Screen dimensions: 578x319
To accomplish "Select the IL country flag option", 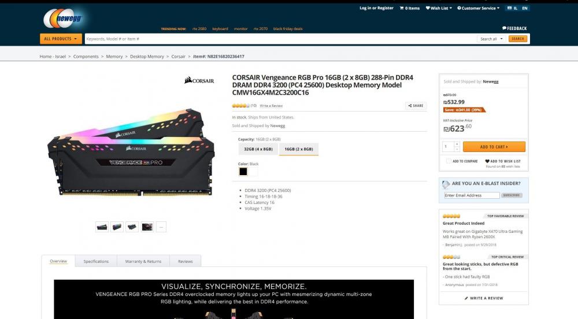I will click(x=512, y=8).
